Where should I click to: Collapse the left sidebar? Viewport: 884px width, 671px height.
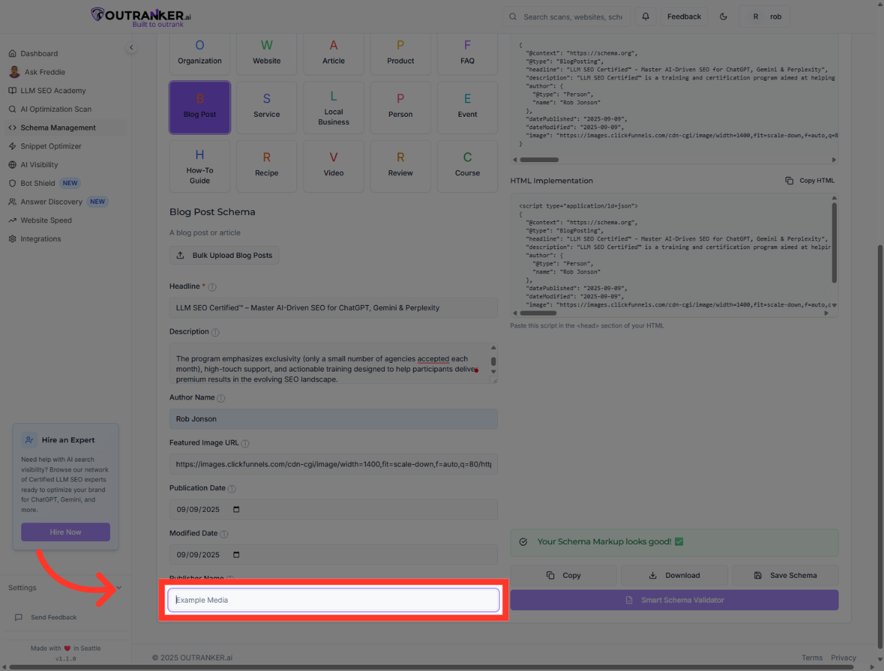point(131,47)
